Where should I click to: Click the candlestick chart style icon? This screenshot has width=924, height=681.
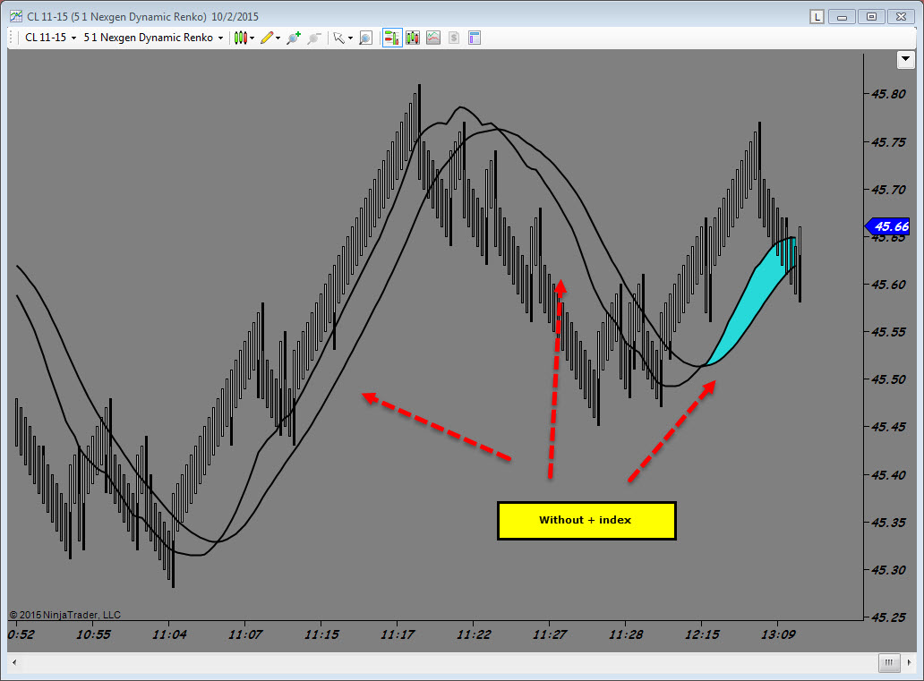tap(240, 38)
